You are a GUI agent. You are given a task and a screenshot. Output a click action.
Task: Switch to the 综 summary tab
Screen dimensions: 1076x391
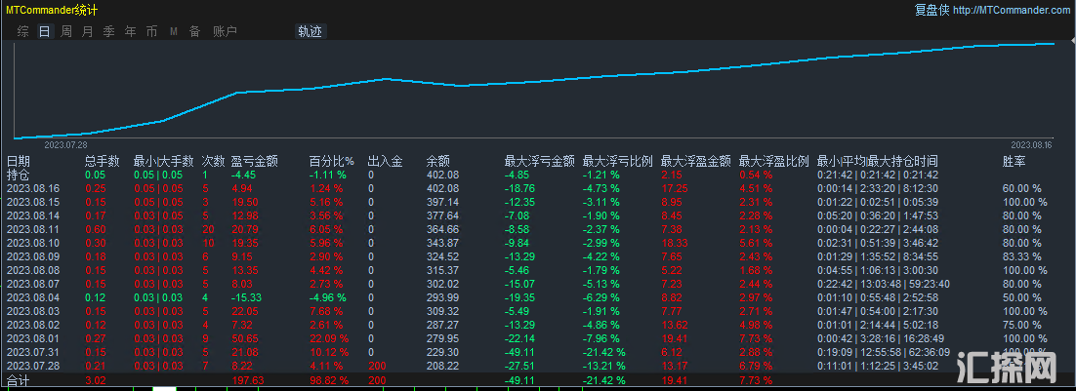22,31
